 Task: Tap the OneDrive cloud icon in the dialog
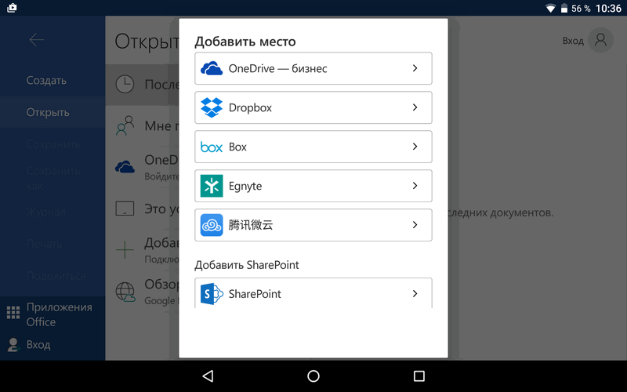pos(212,68)
